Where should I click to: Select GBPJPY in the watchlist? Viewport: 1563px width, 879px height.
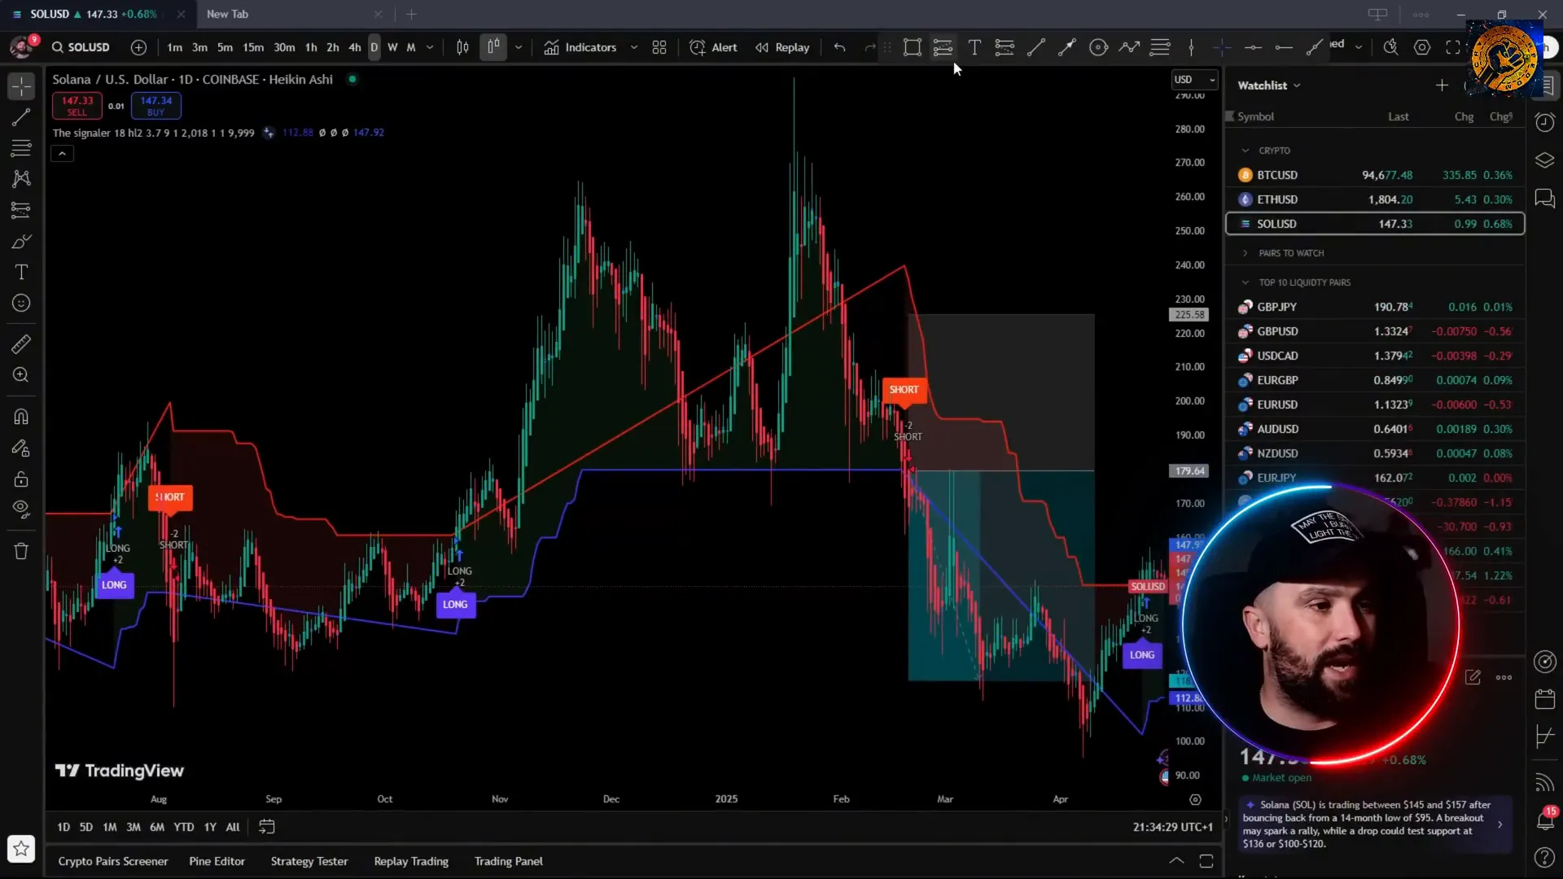1375,307
